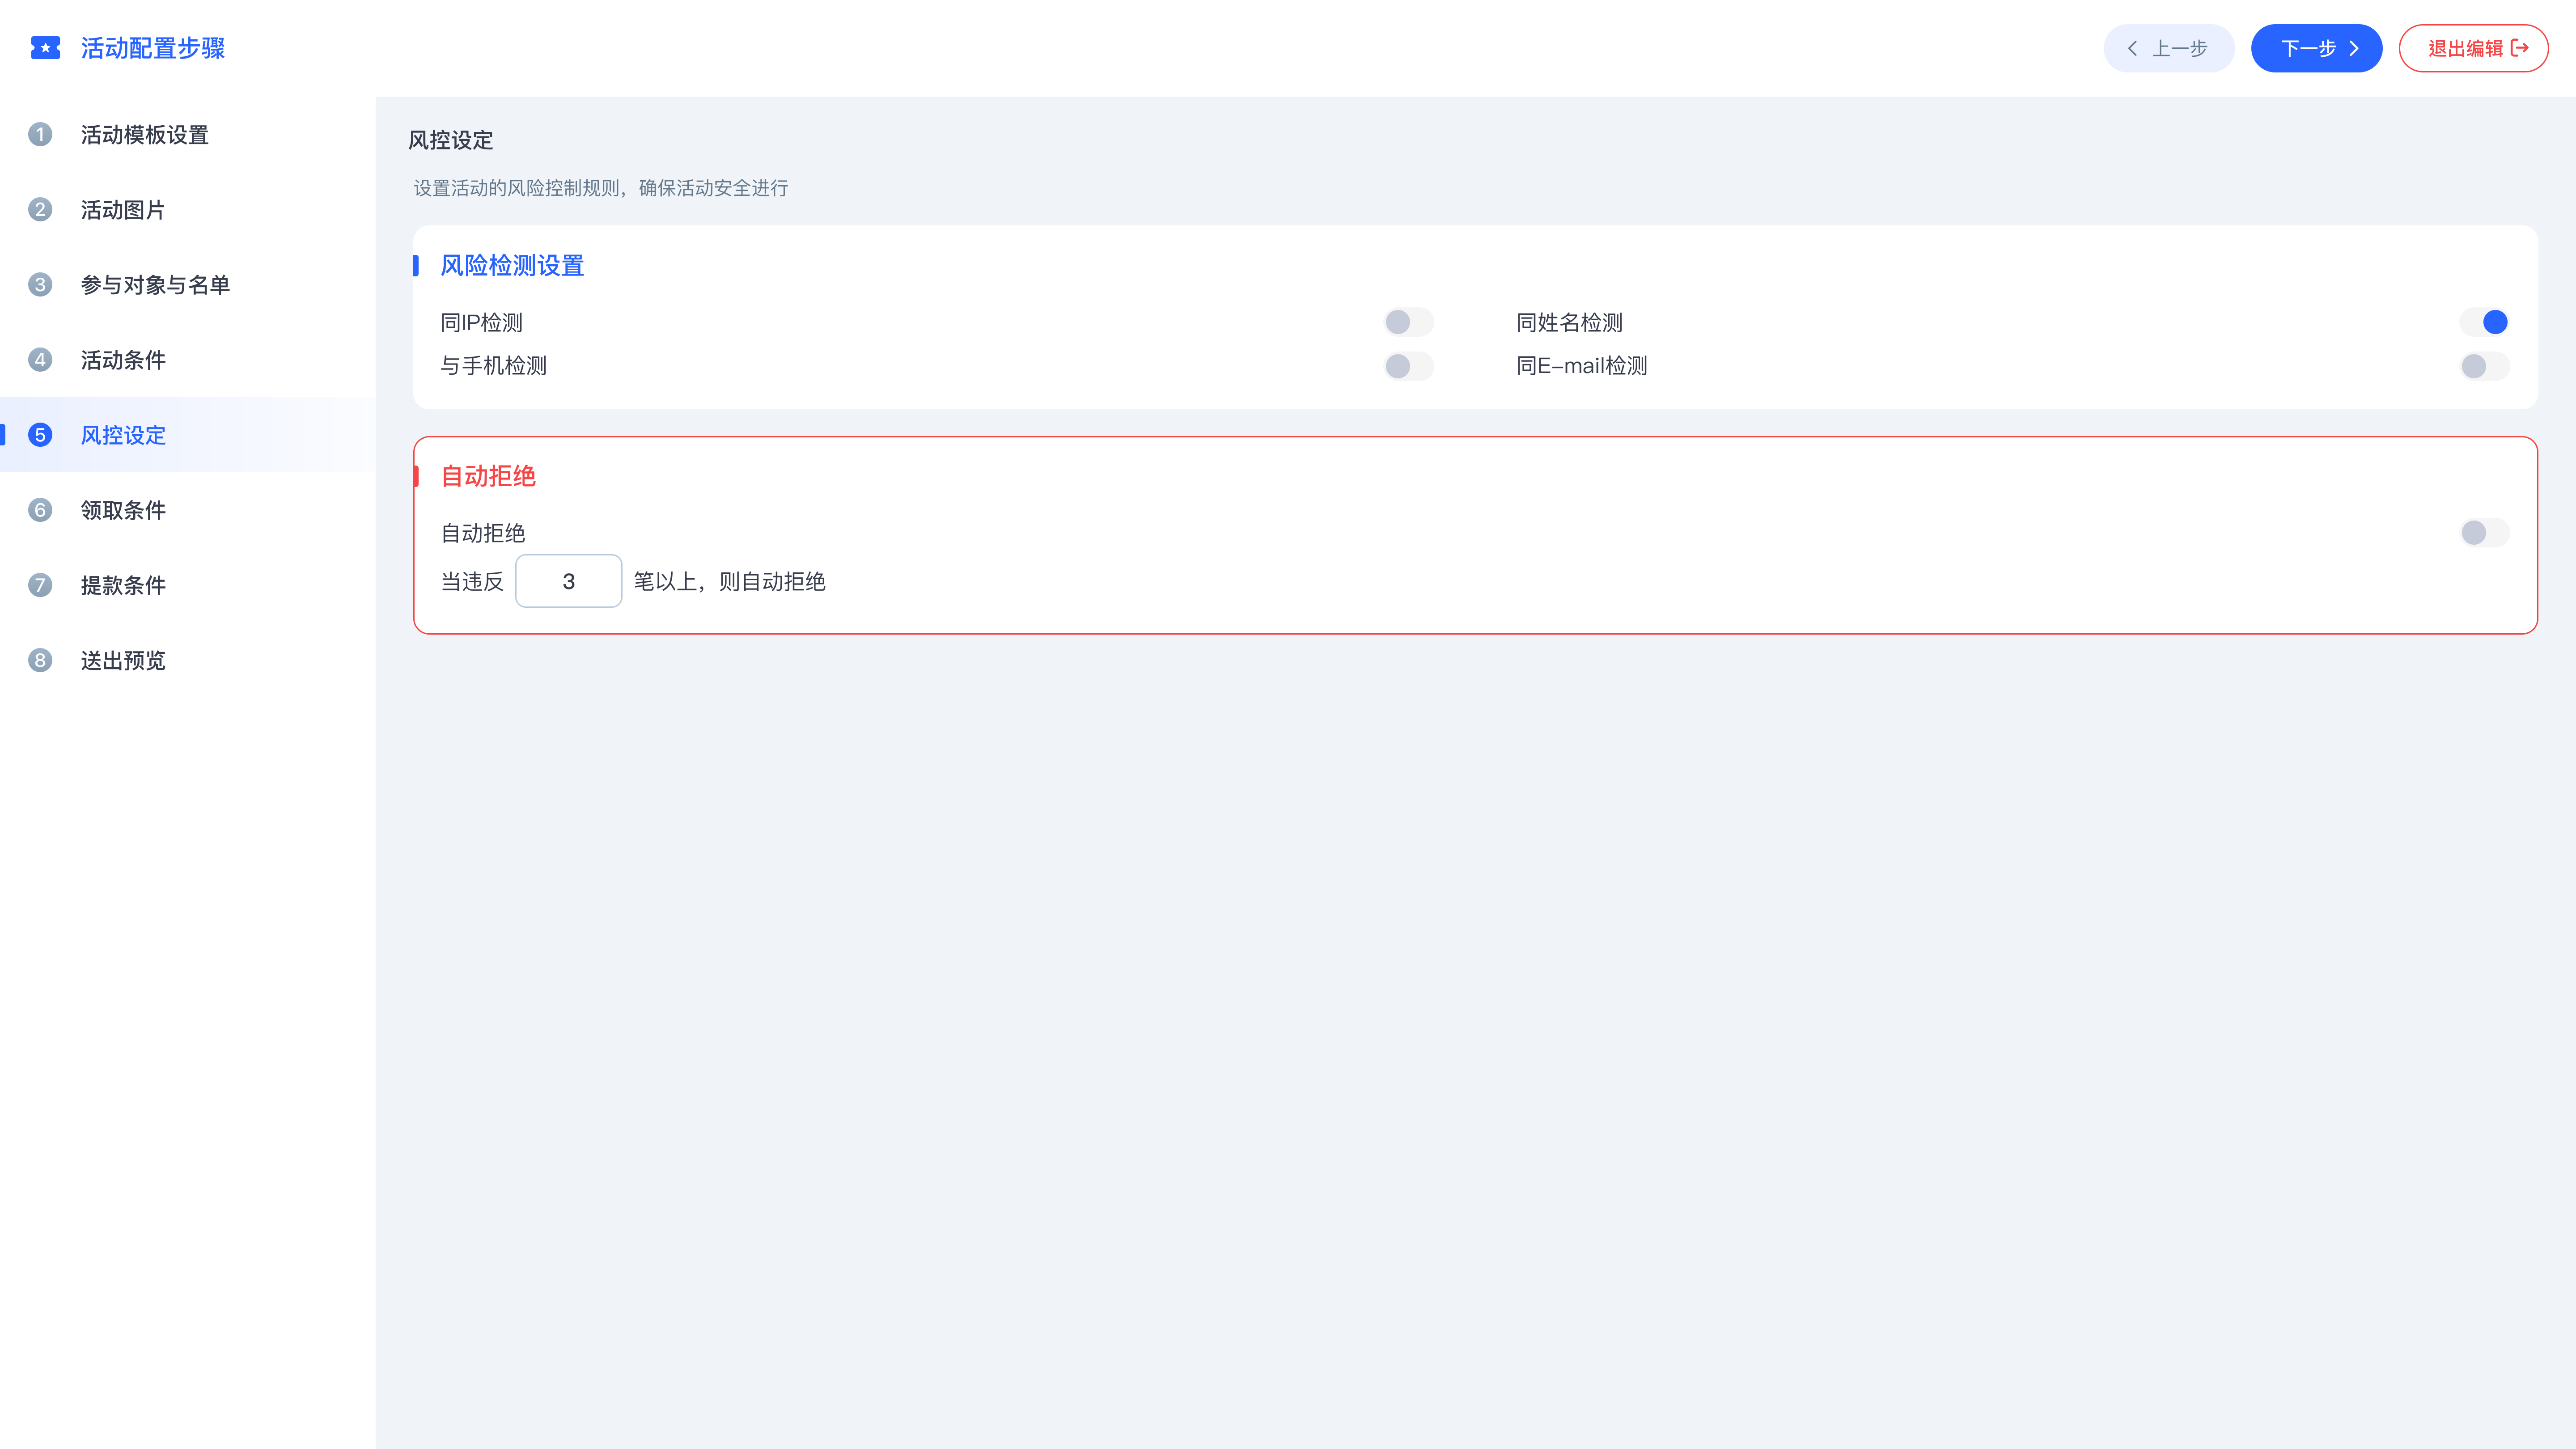
Task: Click step 1 number circle icon
Action: pyautogui.click(x=40, y=135)
